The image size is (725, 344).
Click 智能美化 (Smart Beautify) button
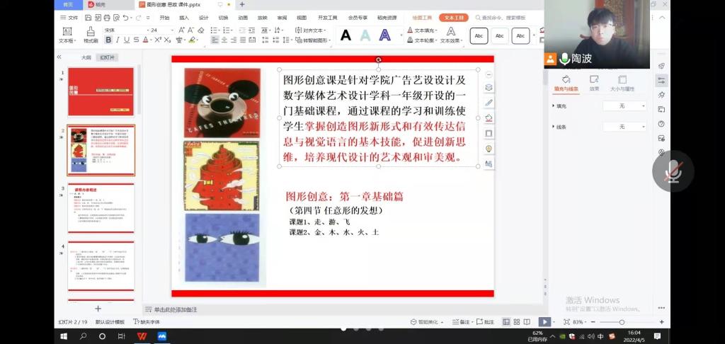pyautogui.click(x=427, y=322)
